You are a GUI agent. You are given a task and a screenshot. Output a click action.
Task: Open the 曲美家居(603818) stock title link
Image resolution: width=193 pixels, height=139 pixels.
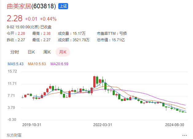click(x=31, y=6)
